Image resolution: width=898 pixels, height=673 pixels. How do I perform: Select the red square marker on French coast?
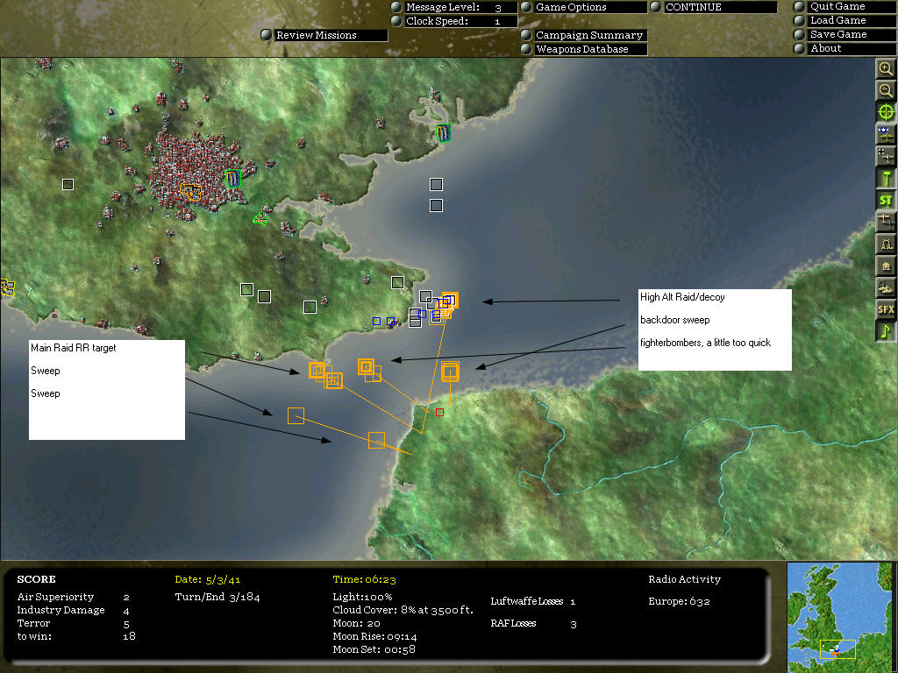(439, 413)
